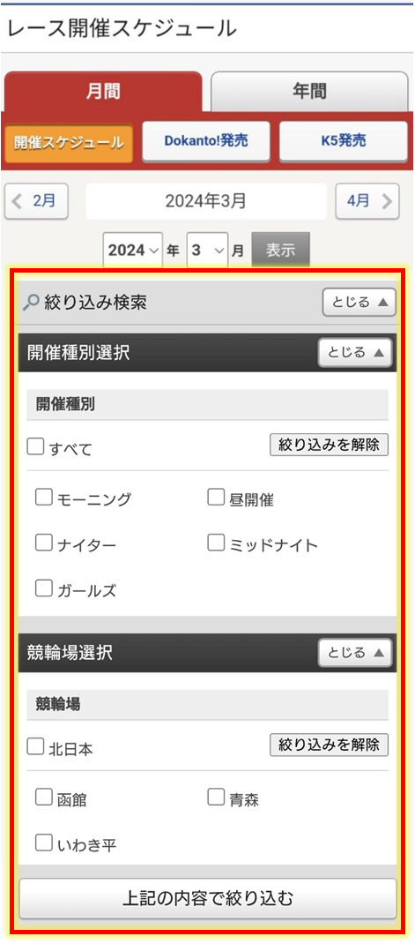Apply filters with 上記の内容で絞り込む

pos(208,899)
